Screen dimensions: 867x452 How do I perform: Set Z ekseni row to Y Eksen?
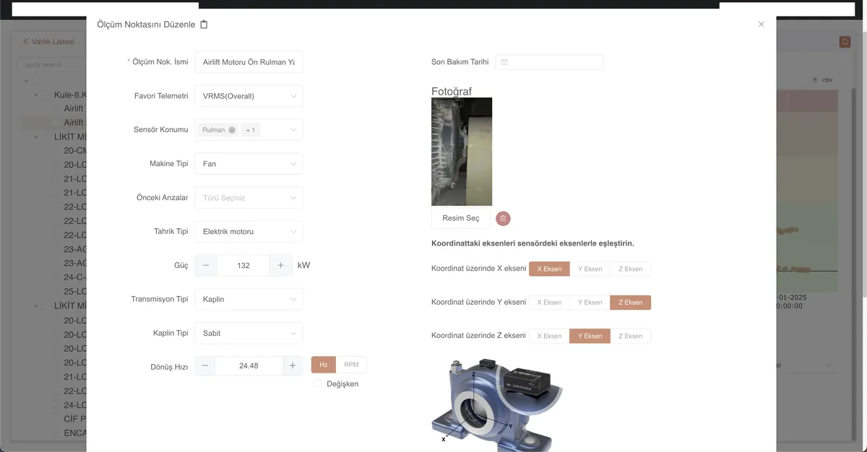pos(590,336)
